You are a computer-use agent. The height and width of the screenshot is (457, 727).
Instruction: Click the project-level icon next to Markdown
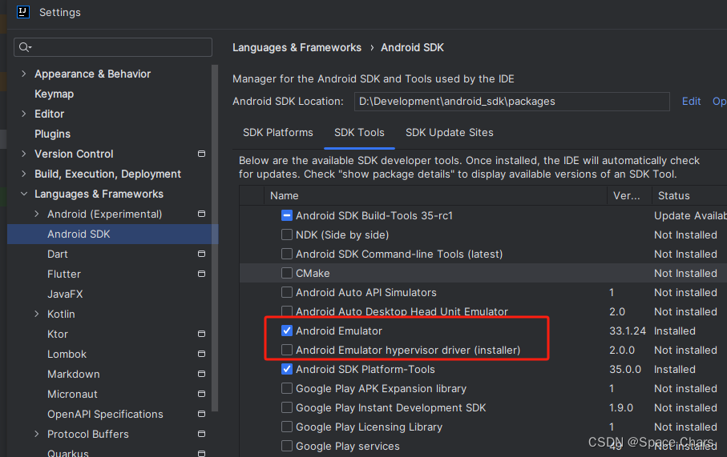(201, 374)
